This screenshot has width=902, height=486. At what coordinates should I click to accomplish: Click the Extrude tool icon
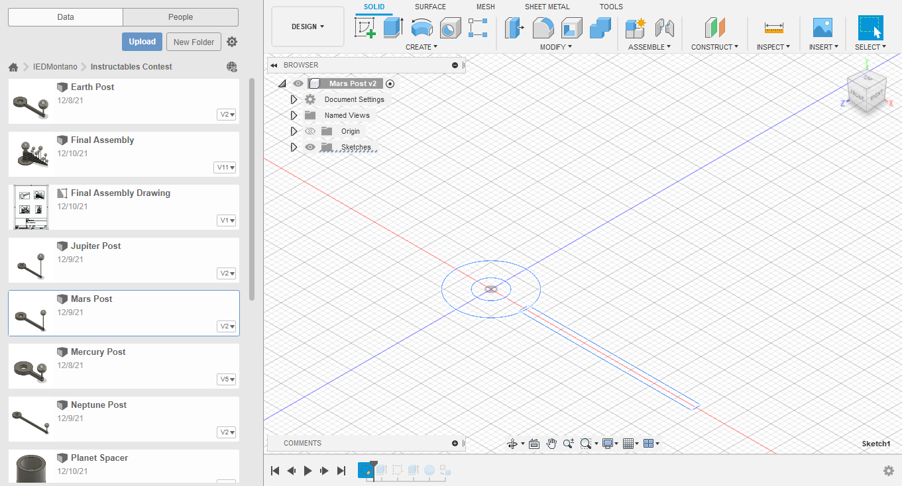tap(393, 28)
